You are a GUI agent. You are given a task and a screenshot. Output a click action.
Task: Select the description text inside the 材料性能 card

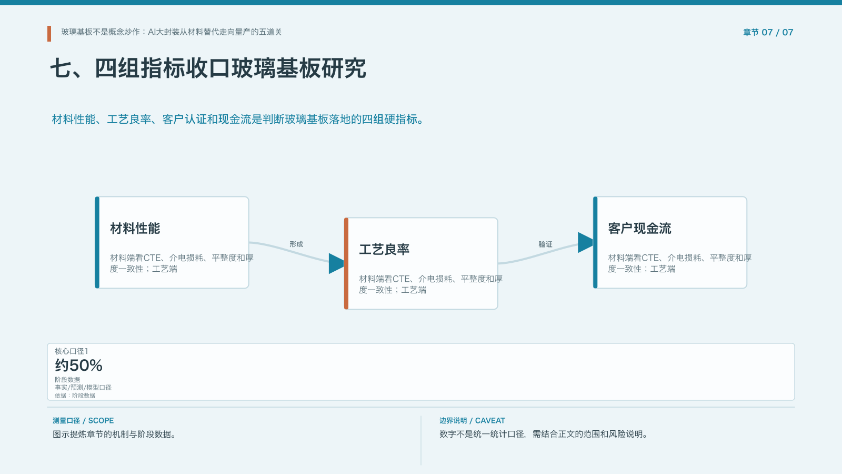(x=182, y=263)
